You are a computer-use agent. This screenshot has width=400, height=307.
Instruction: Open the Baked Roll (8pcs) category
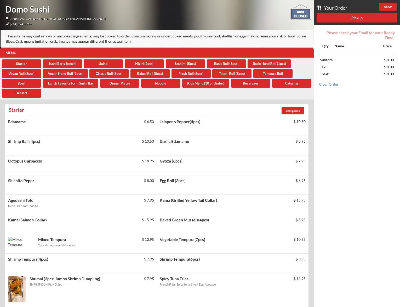point(150,74)
